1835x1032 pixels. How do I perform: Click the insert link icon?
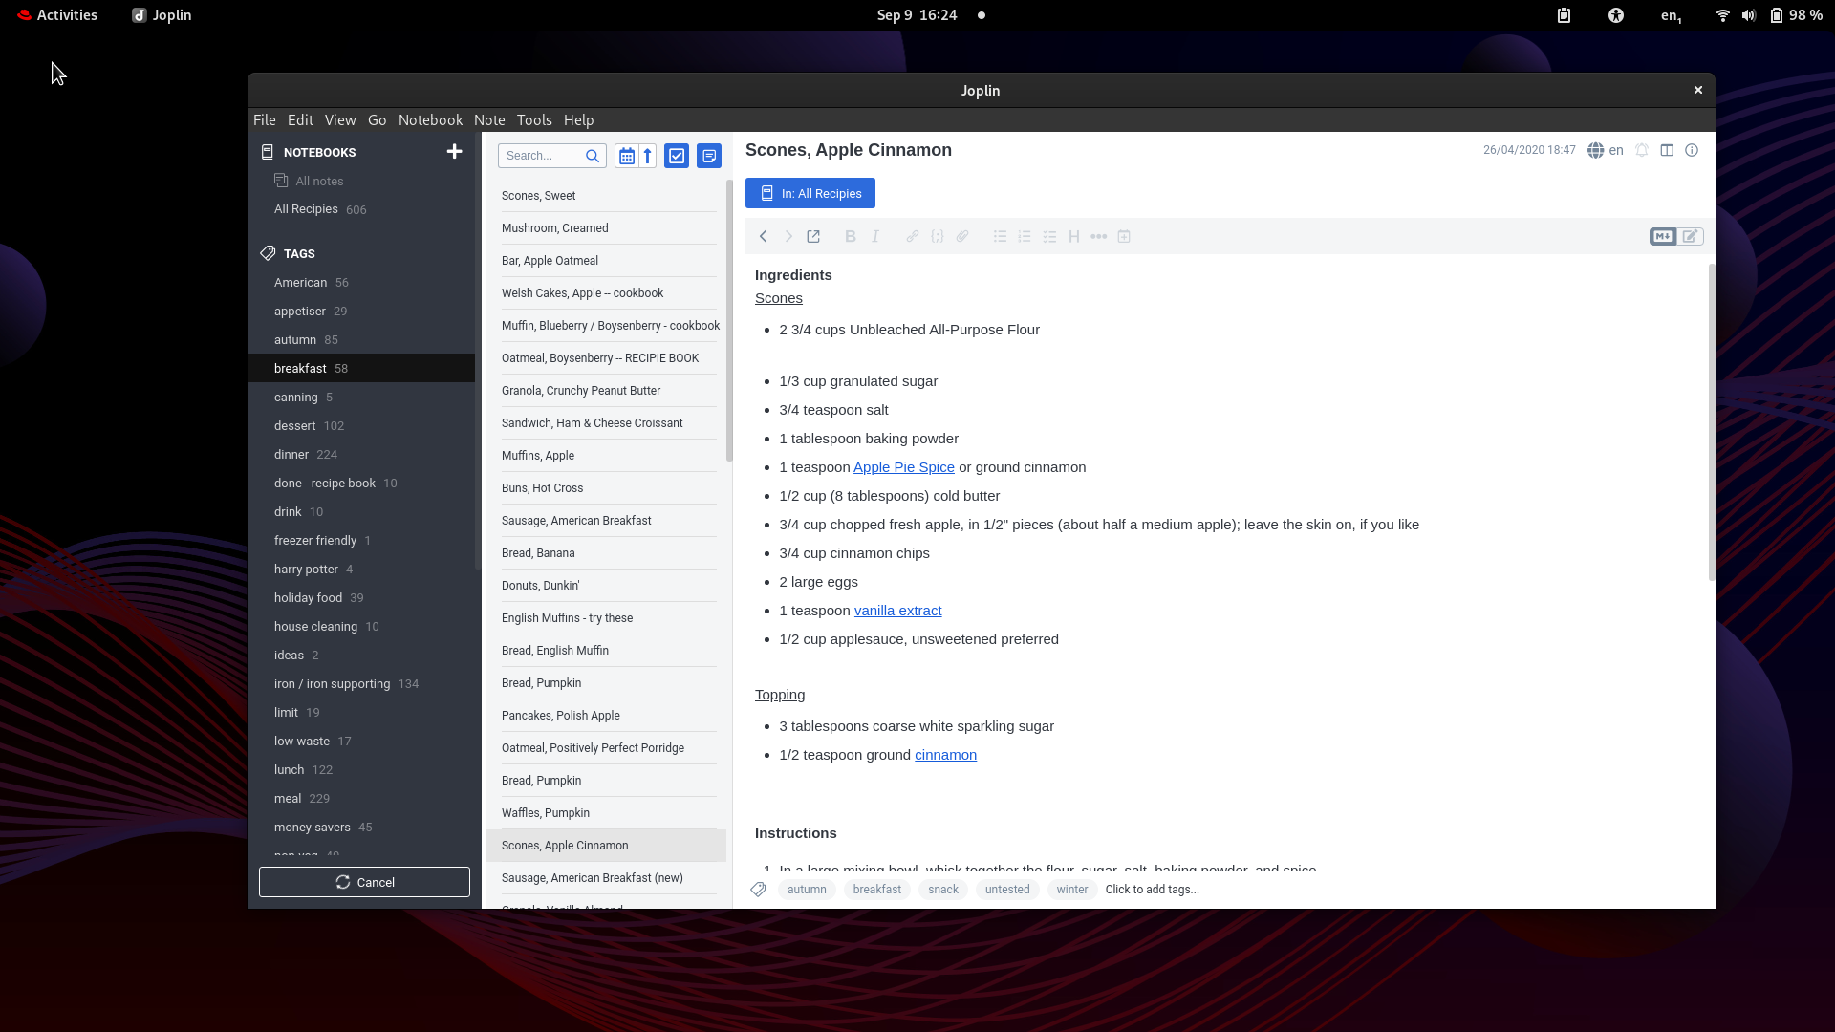(x=911, y=237)
